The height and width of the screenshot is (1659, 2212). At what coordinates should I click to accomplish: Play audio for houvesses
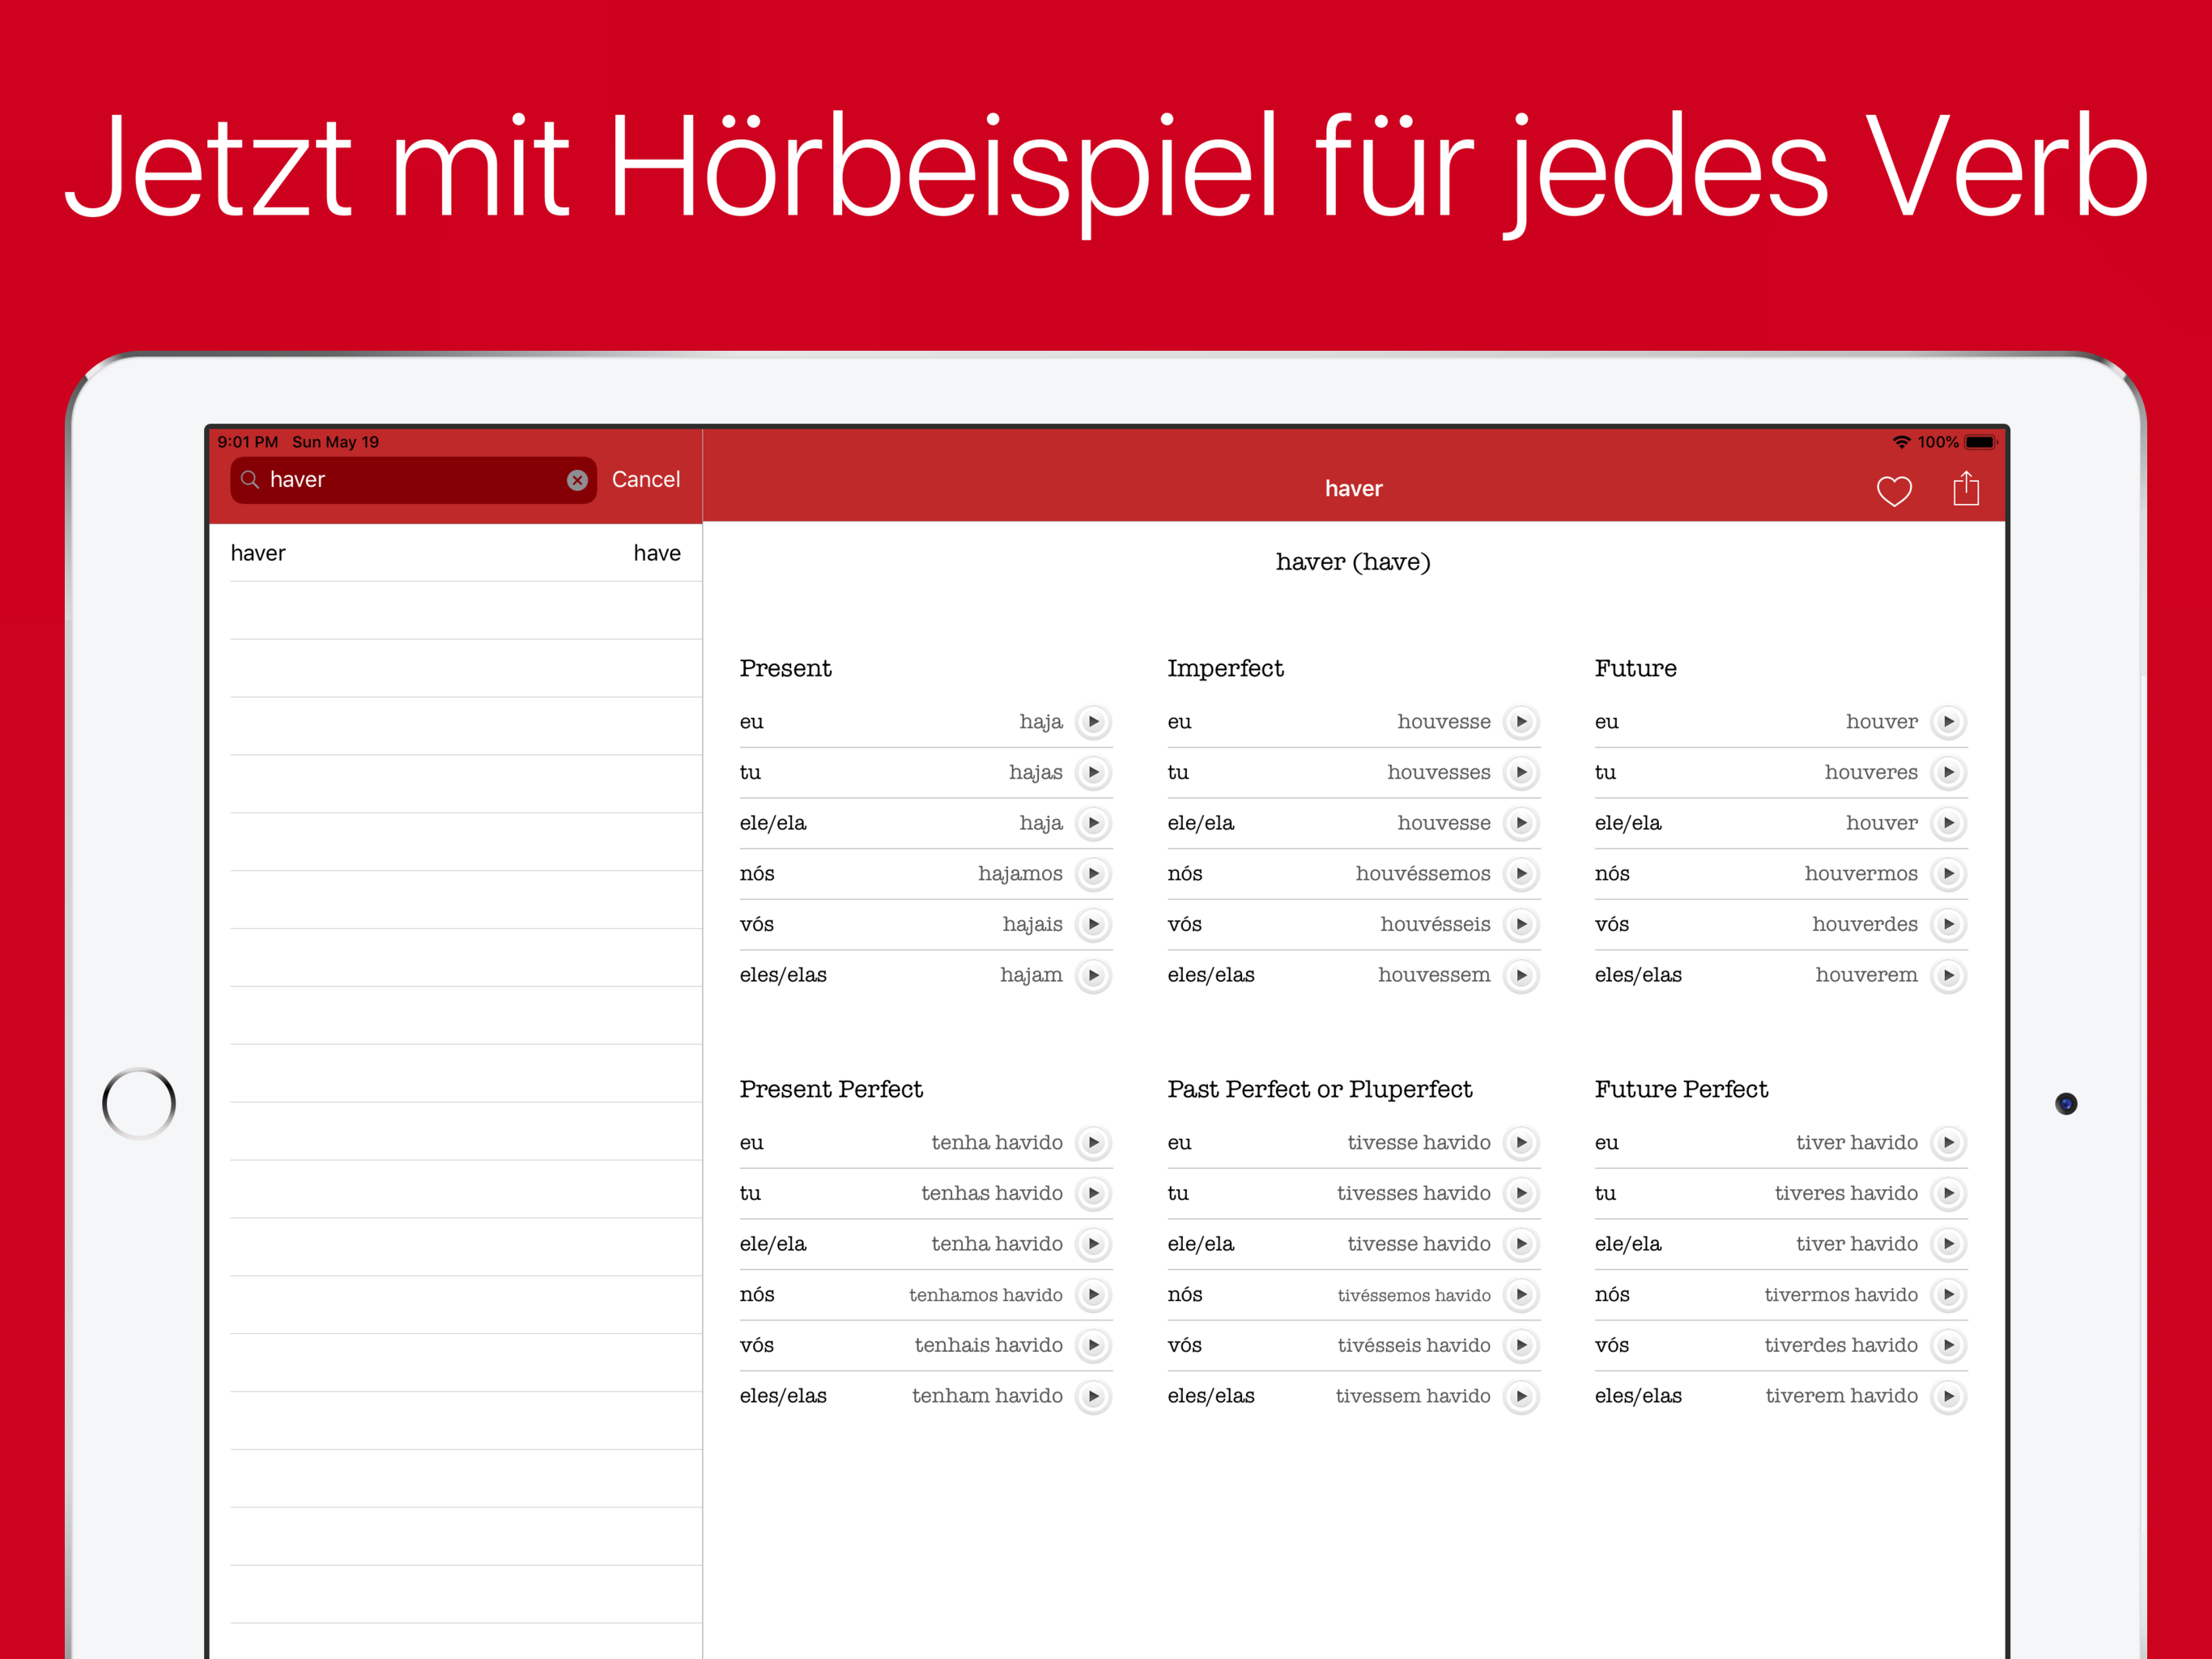point(1521,773)
